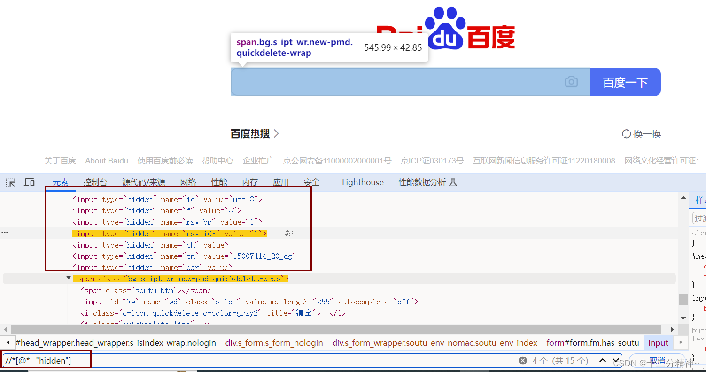Open the 京公网安备11000002000001号 link
This screenshot has height=372, width=706.
point(337,161)
